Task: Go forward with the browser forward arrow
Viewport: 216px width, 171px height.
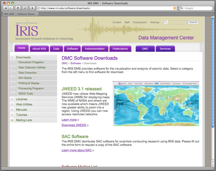Action: (10, 8)
